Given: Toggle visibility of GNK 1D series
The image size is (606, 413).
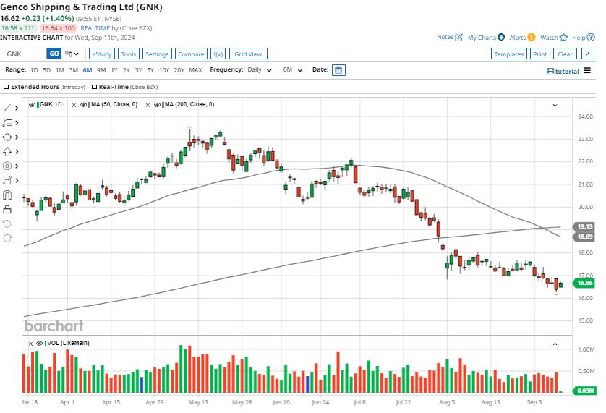Looking at the screenshot, I should (x=33, y=105).
